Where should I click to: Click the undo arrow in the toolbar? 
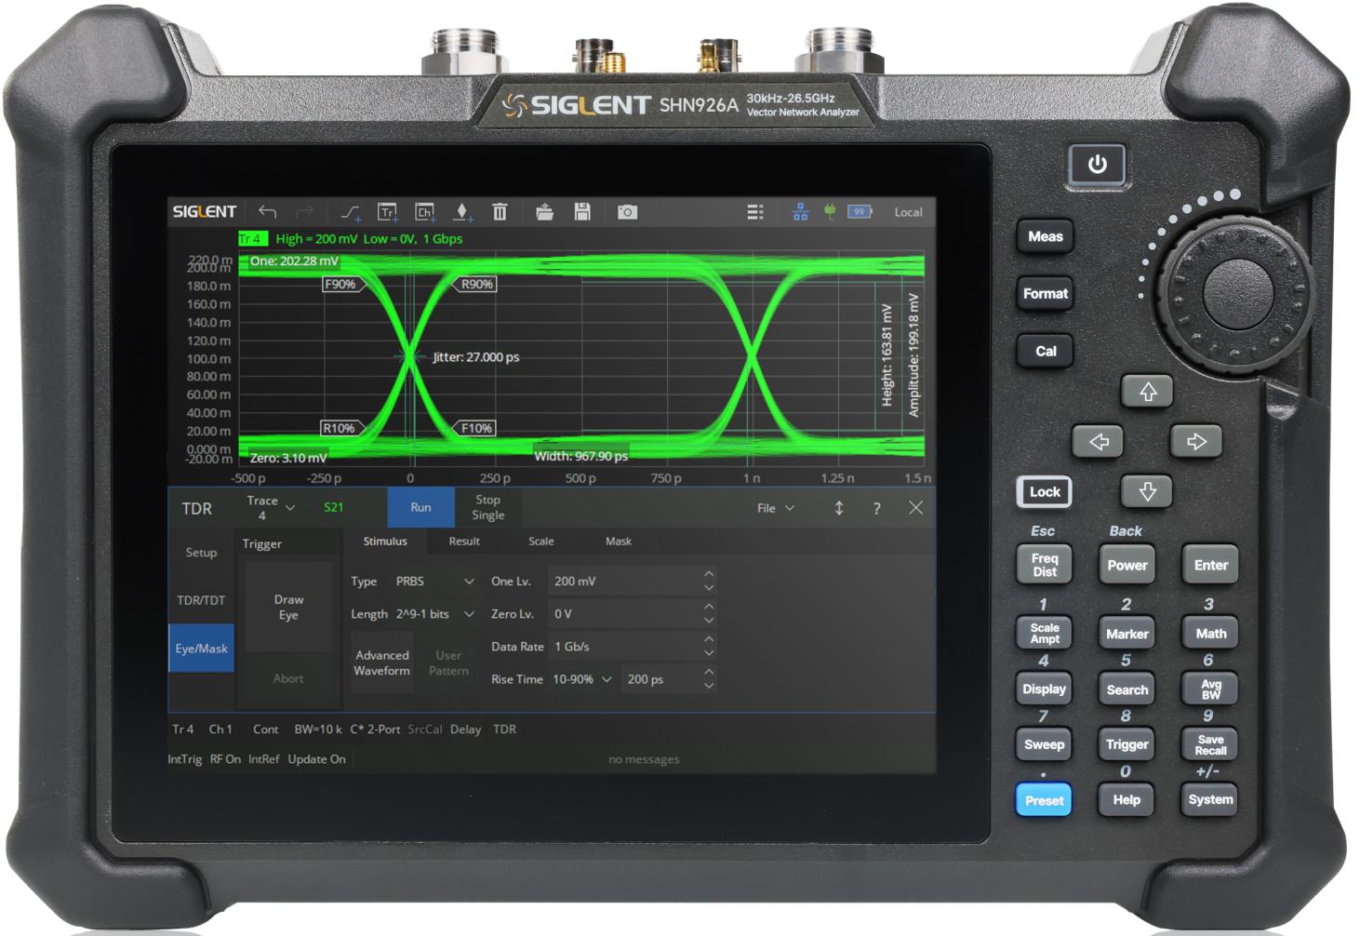pos(268,212)
